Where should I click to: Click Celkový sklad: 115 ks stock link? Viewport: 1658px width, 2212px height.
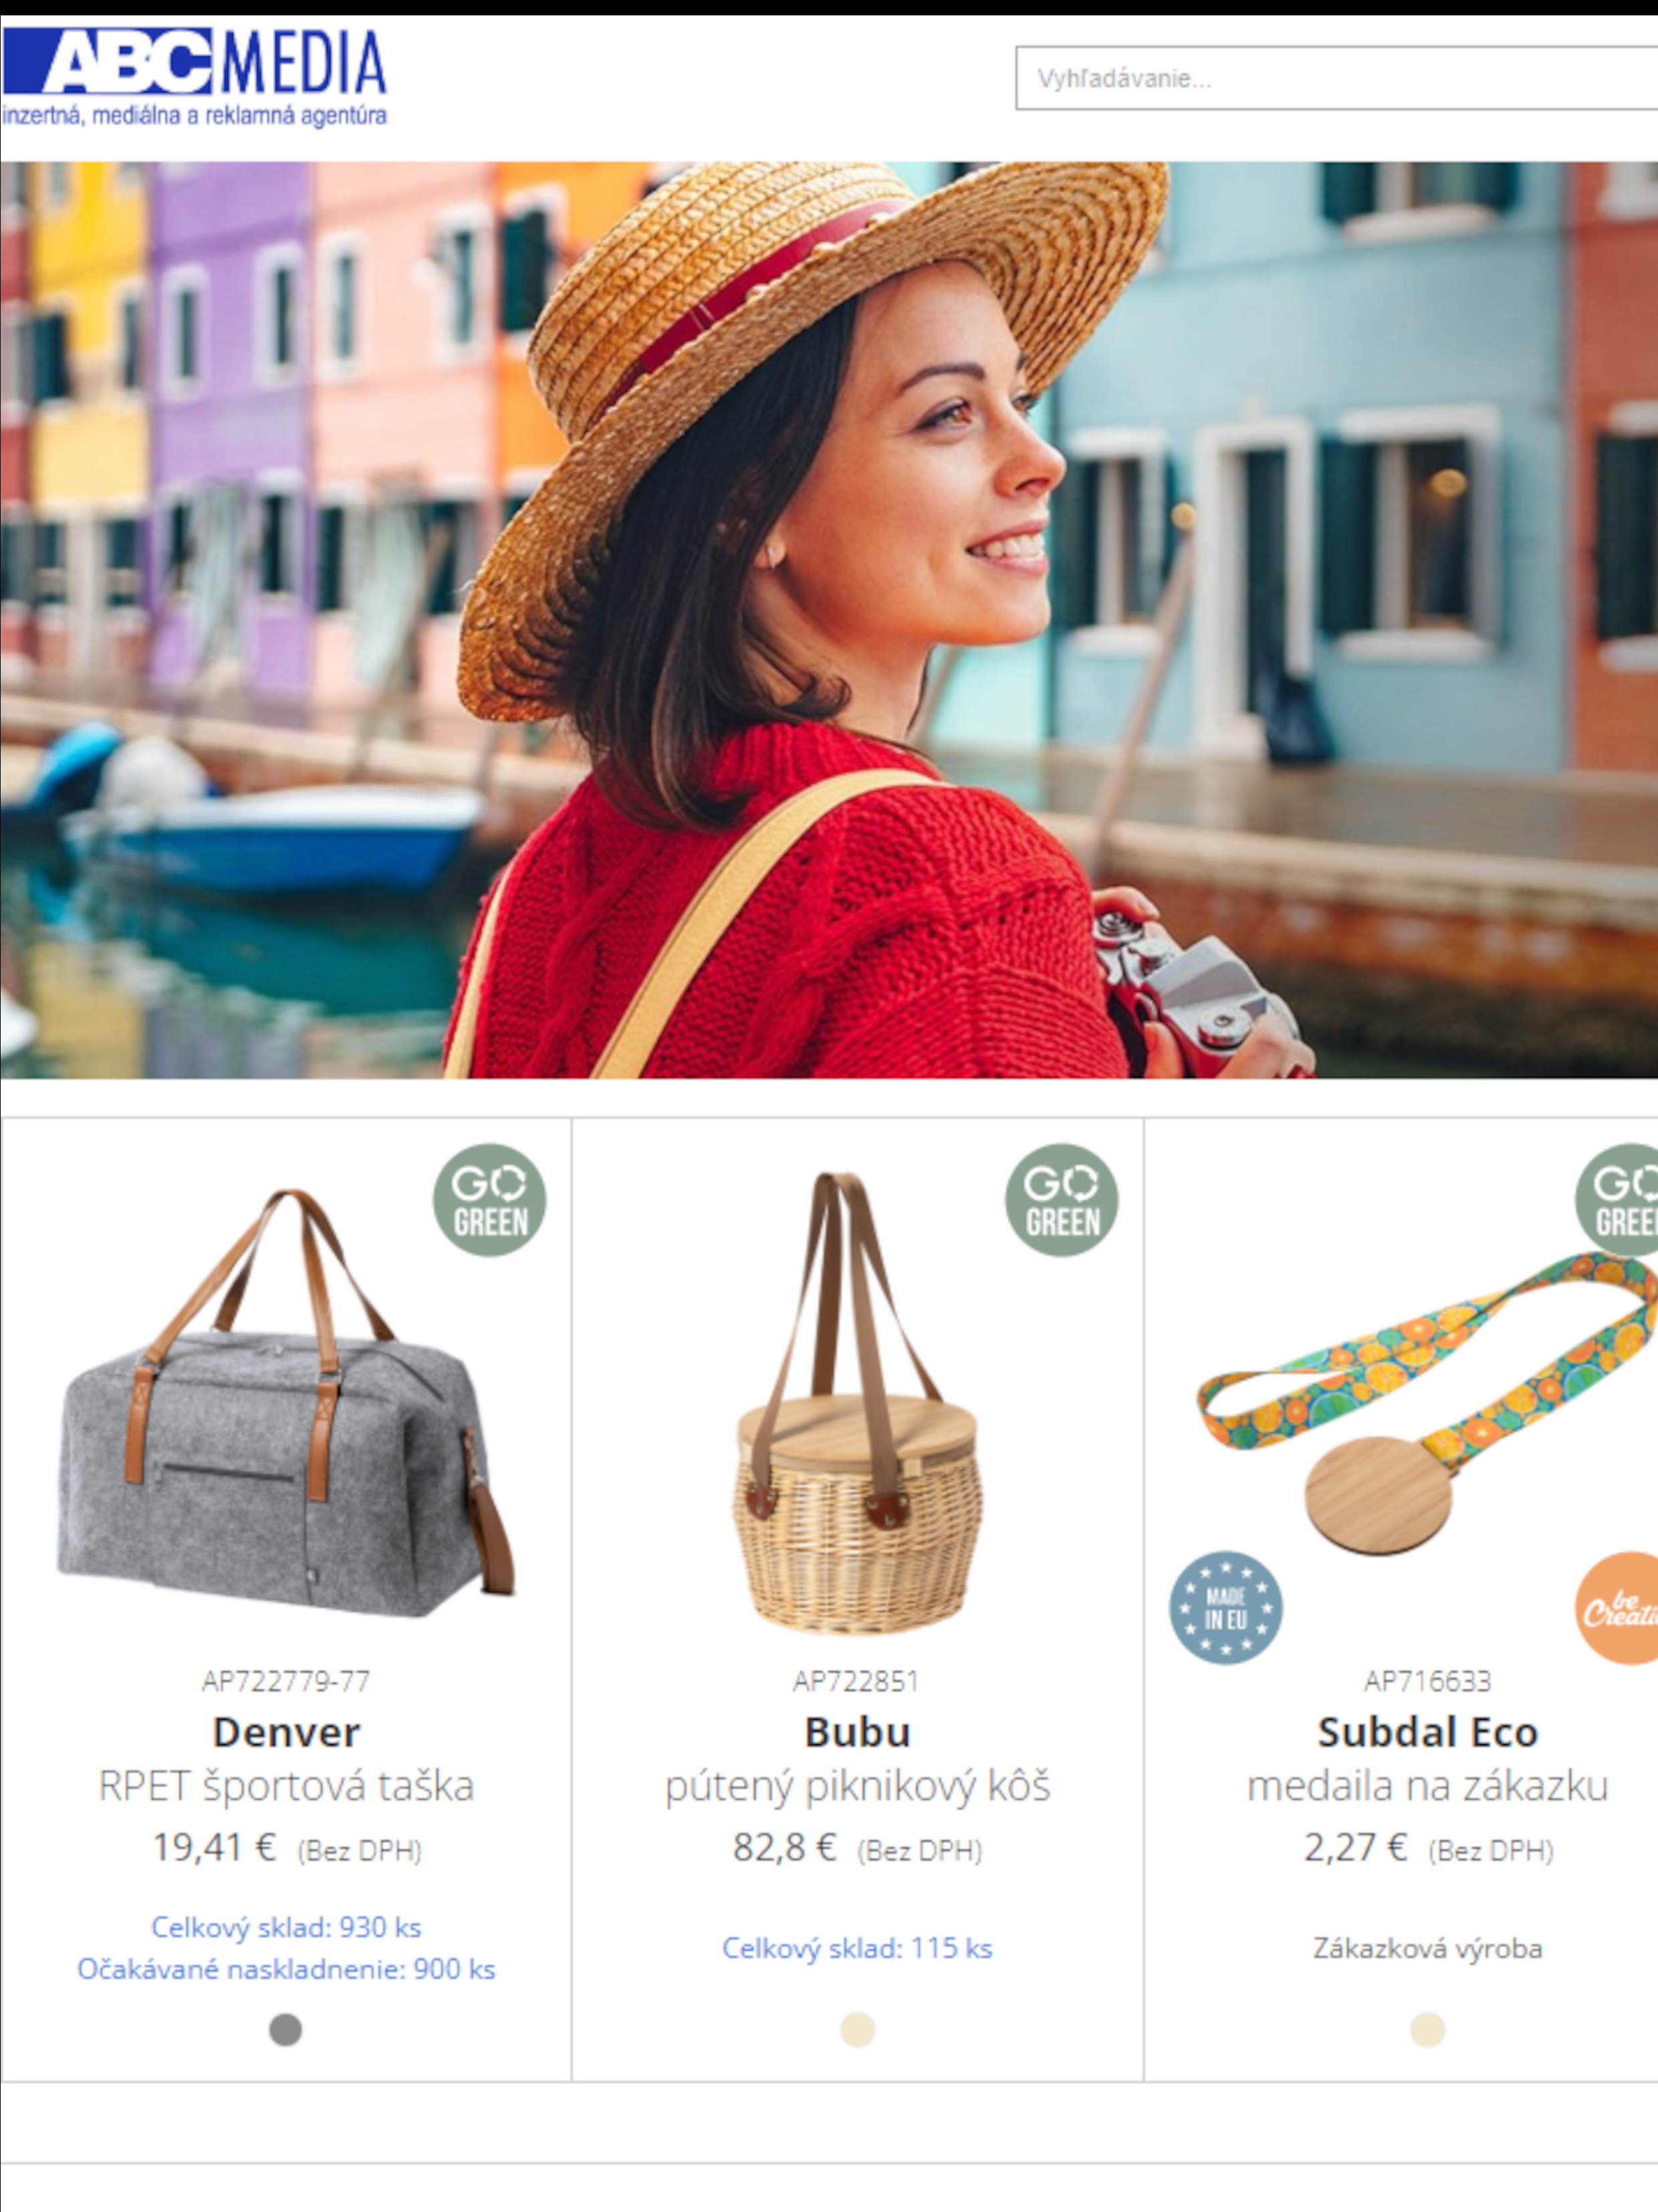(858, 1948)
